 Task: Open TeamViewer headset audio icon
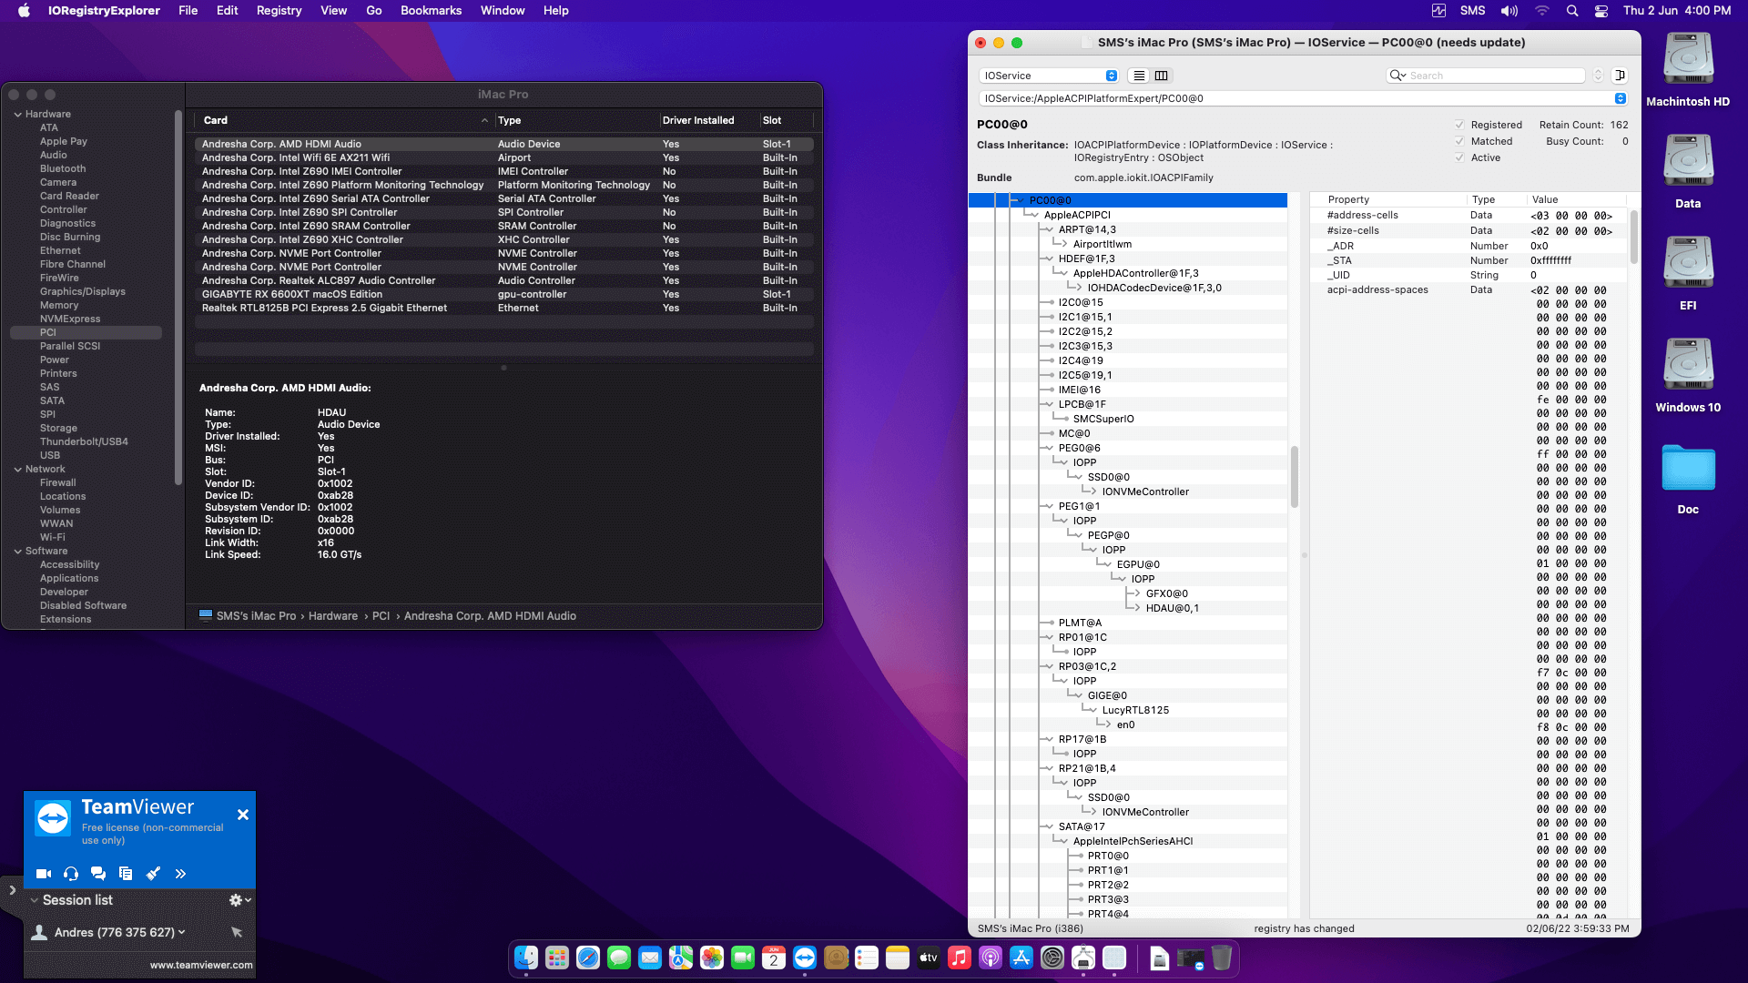[71, 874]
